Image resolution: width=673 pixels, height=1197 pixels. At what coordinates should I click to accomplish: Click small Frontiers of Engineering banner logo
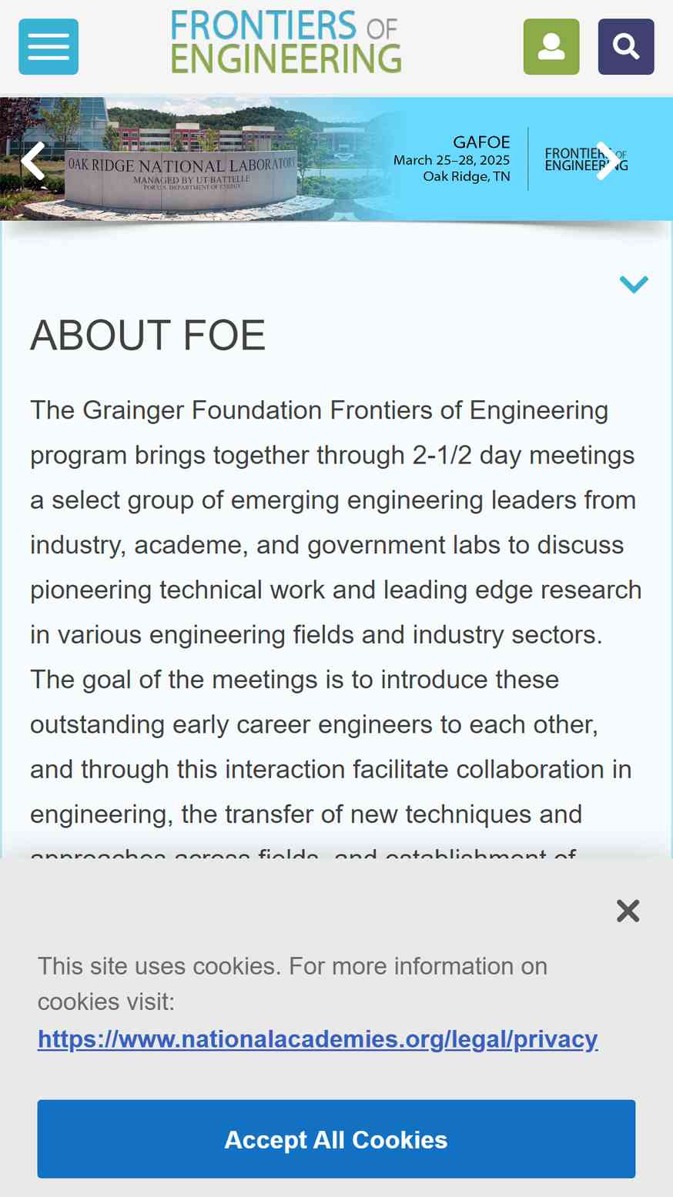click(x=586, y=159)
